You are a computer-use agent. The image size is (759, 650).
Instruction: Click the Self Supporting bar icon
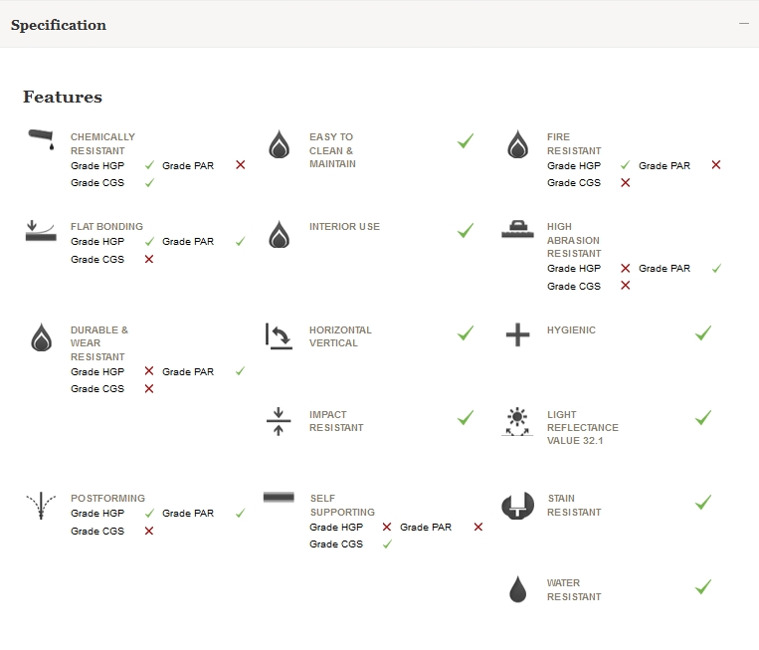pos(279,497)
